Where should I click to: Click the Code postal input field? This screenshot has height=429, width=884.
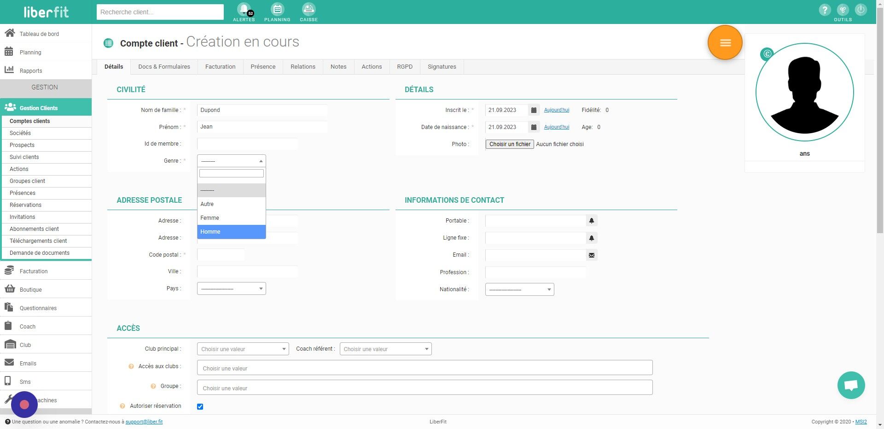[221, 255]
